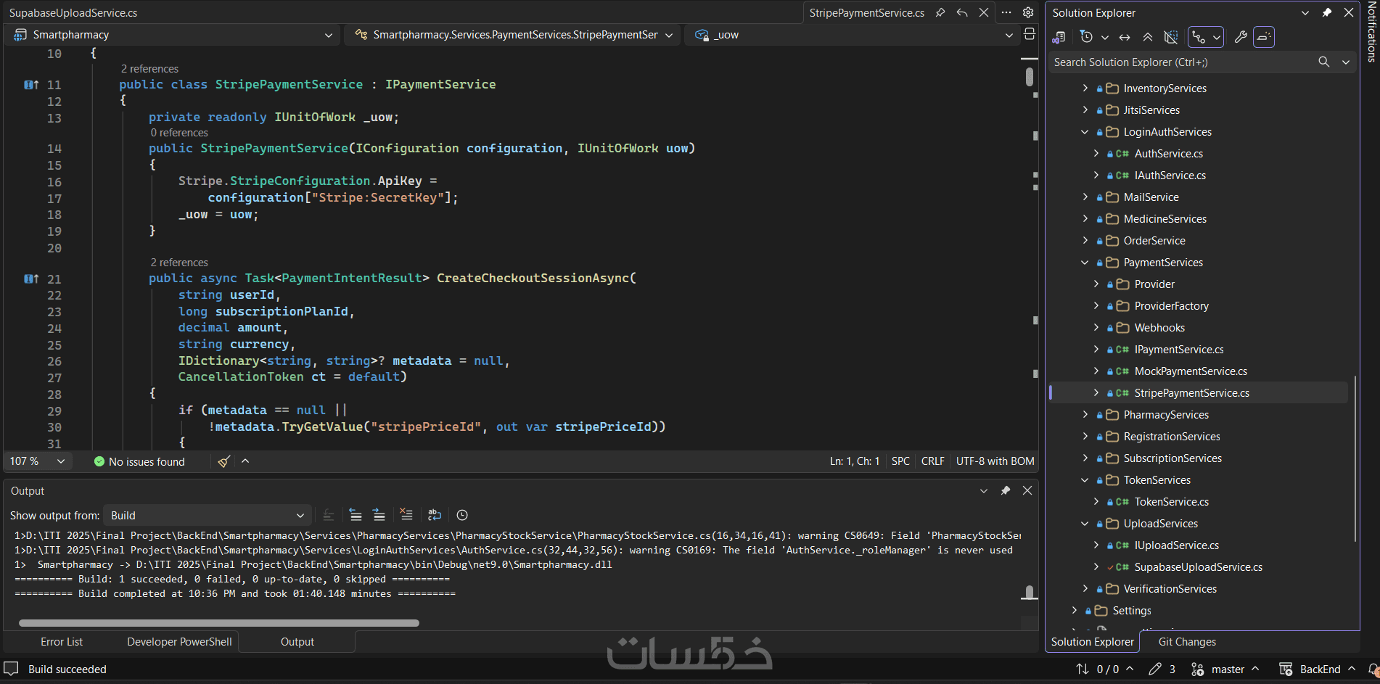Clear All output icon

(406, 515)
